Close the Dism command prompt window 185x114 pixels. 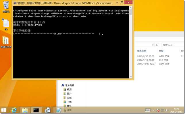click(x=128, y=2)
